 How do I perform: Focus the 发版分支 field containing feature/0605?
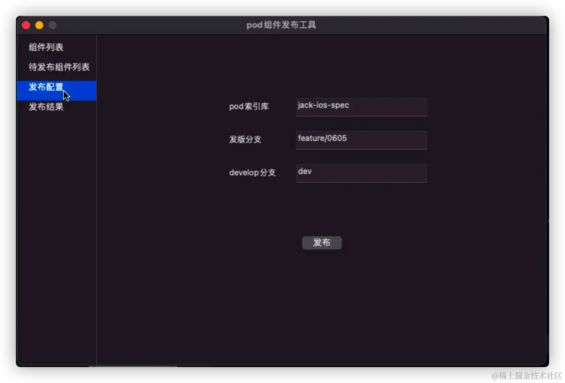point(362,140)
